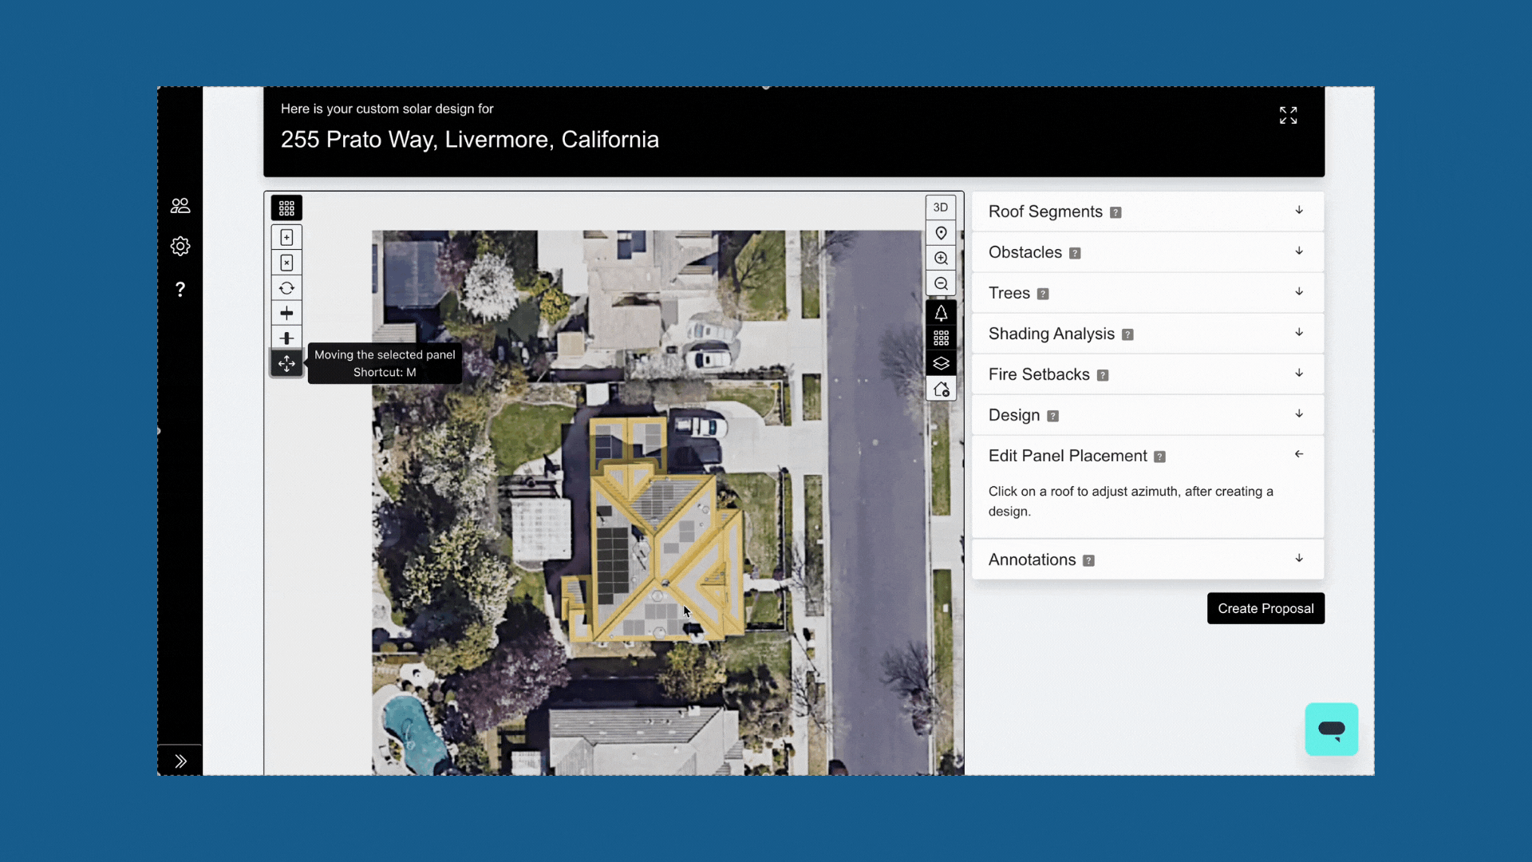Viewport: 1532px width, 862px height.
Task: Switch map to 3D view
Action: pyautogui.click(x=941, y=208)
